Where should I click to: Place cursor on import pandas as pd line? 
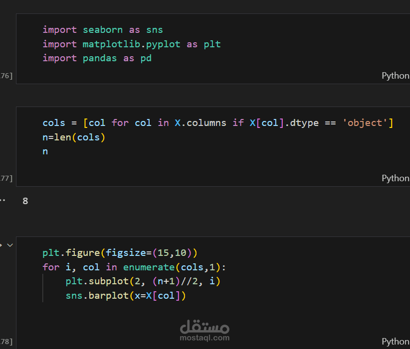click(97, 58)
